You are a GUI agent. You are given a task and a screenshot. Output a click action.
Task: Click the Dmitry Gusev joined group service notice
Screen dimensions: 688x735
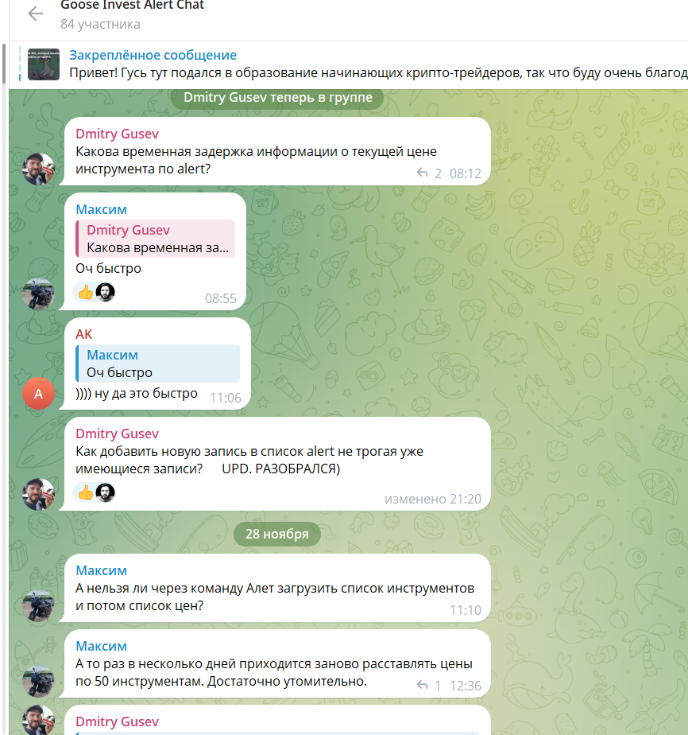click(x=277, y=98)
